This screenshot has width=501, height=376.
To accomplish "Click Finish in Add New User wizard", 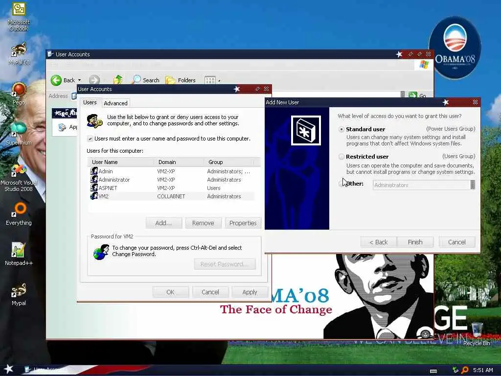I will point(415,242).
